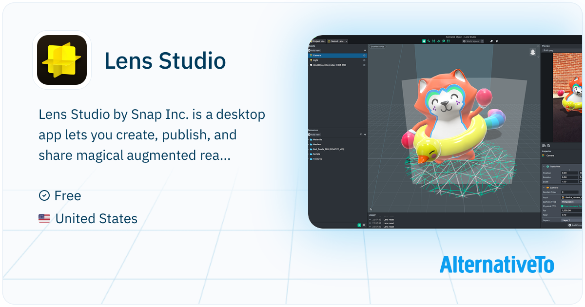Click the Materials folder icon
Viewport: 585px width, 307px height.
pyautogui.click(x=311, y=139)
